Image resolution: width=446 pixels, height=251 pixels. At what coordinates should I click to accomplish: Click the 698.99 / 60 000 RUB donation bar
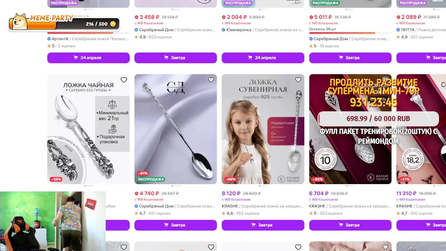378,119
